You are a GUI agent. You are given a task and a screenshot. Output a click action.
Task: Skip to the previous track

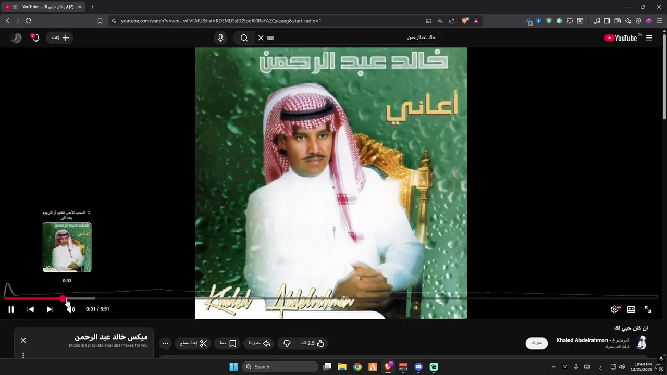click(31, 309)
